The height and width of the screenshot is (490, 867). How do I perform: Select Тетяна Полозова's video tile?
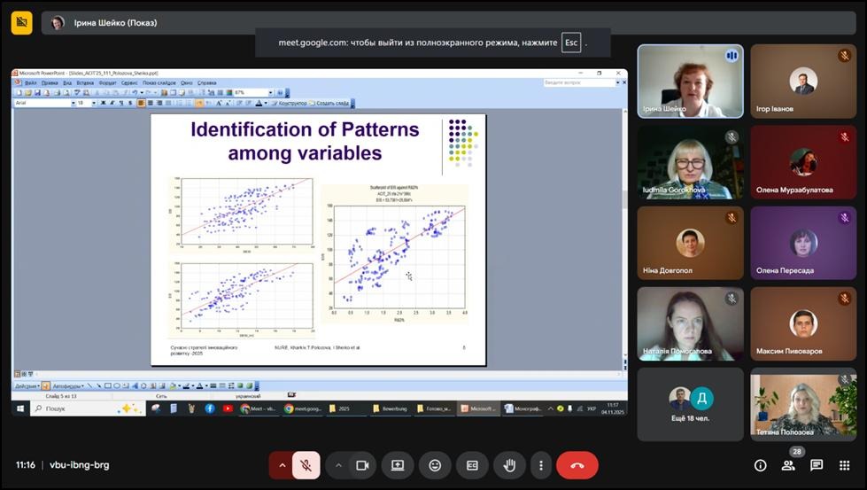coord(803,404)
